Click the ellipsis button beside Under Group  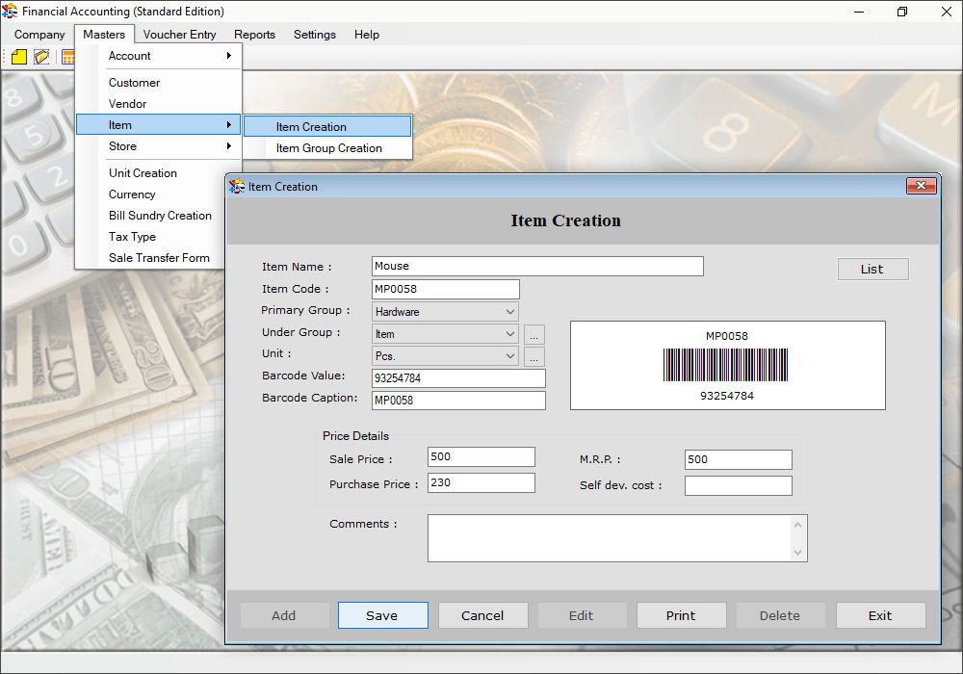[x=534, y=334]
